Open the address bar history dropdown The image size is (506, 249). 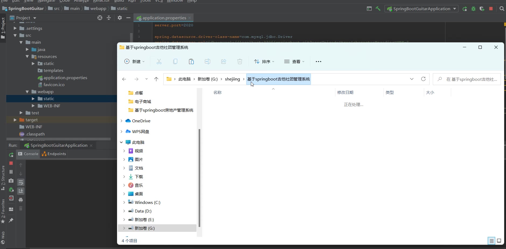click(412, 79)
